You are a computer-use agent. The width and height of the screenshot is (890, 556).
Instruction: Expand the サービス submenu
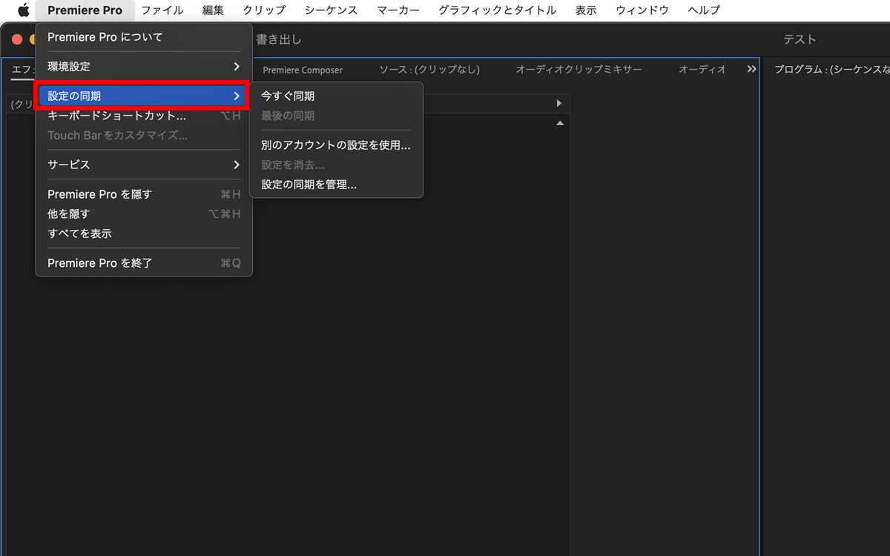(144, 165)
